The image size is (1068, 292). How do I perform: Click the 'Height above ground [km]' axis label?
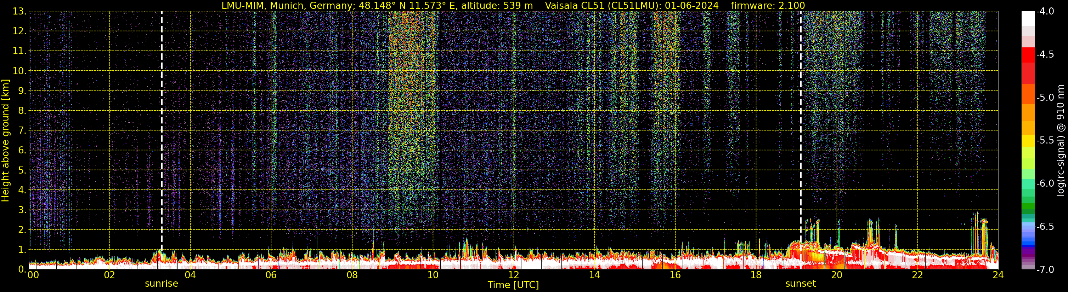(x=5, y=140)
